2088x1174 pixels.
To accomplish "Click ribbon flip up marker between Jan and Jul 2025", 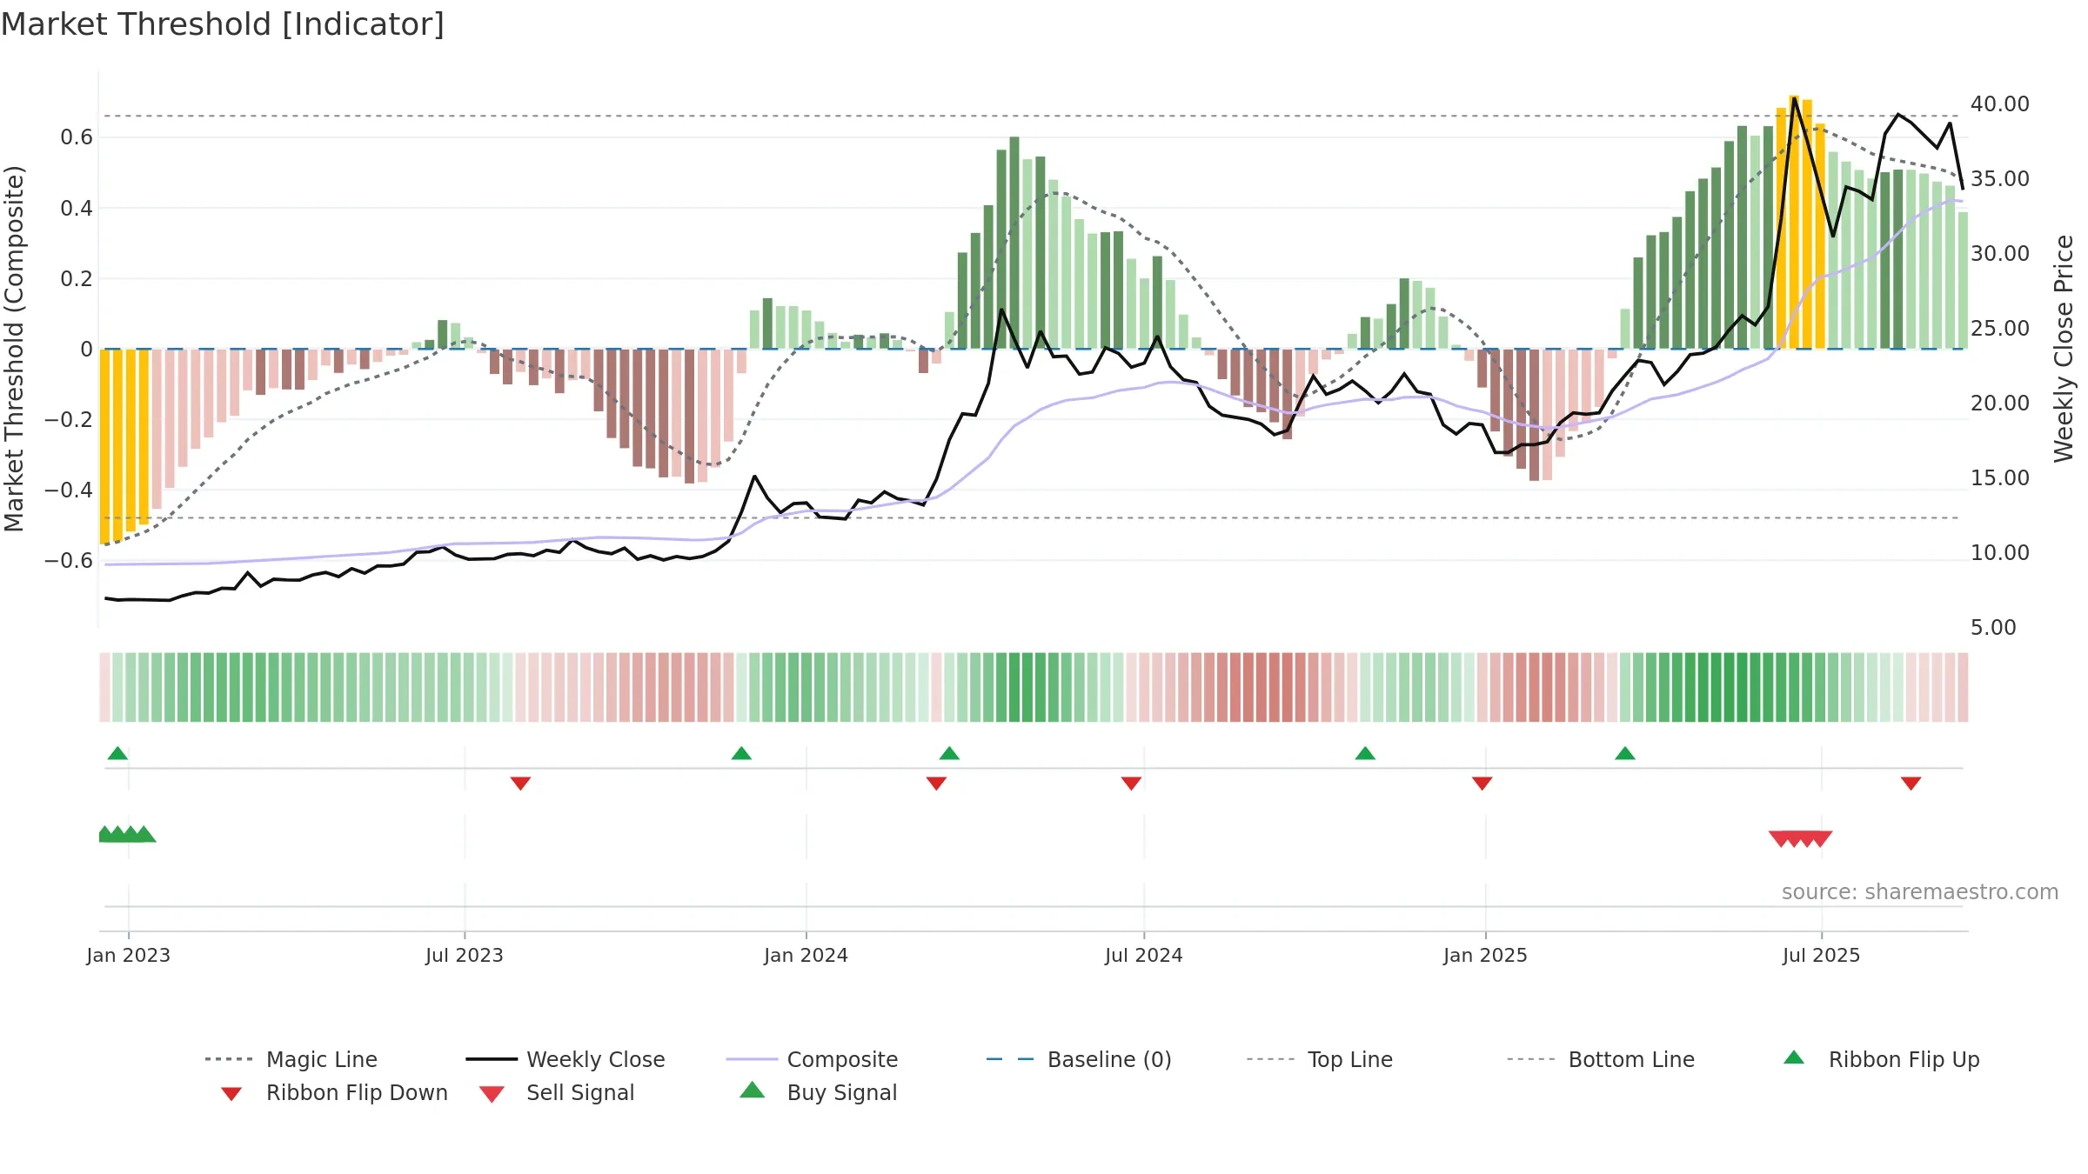I will pyautogui.click(x=1625, y=753).
